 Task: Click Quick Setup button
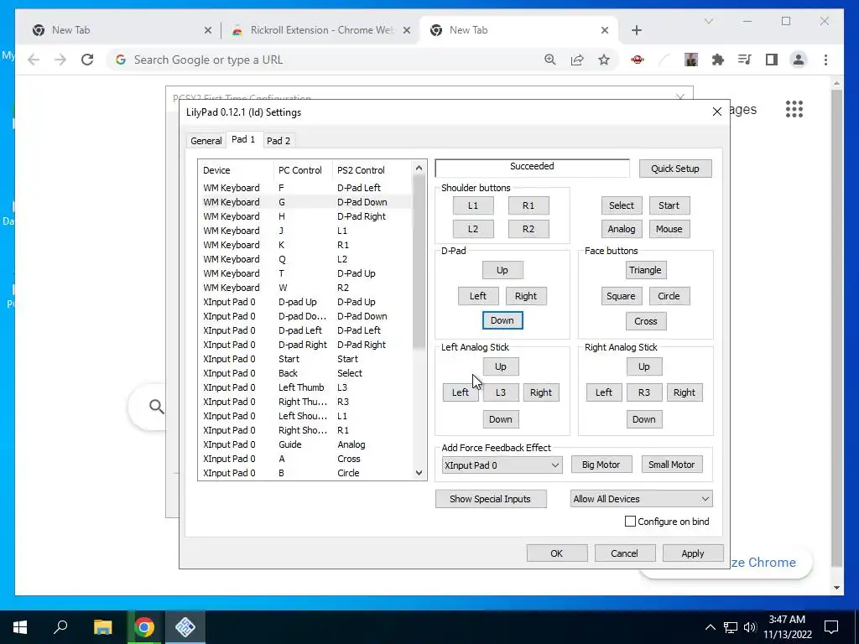pos(675,169)
